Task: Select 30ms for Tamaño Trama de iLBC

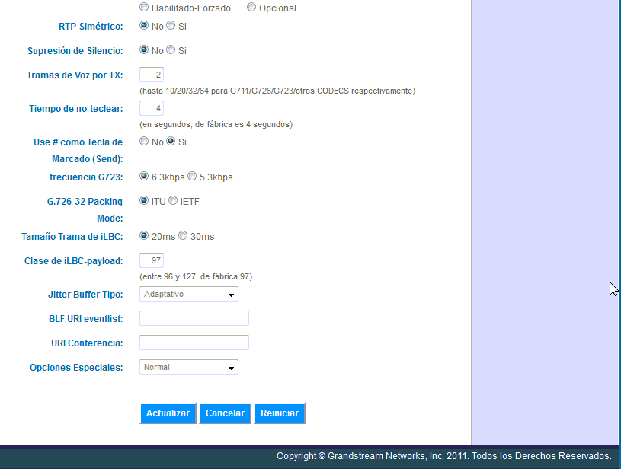Action: pyautogui.click(x=183, y=235)
